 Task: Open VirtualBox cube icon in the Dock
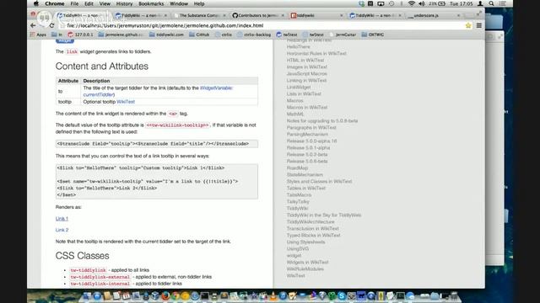click(x=155, y=295)
